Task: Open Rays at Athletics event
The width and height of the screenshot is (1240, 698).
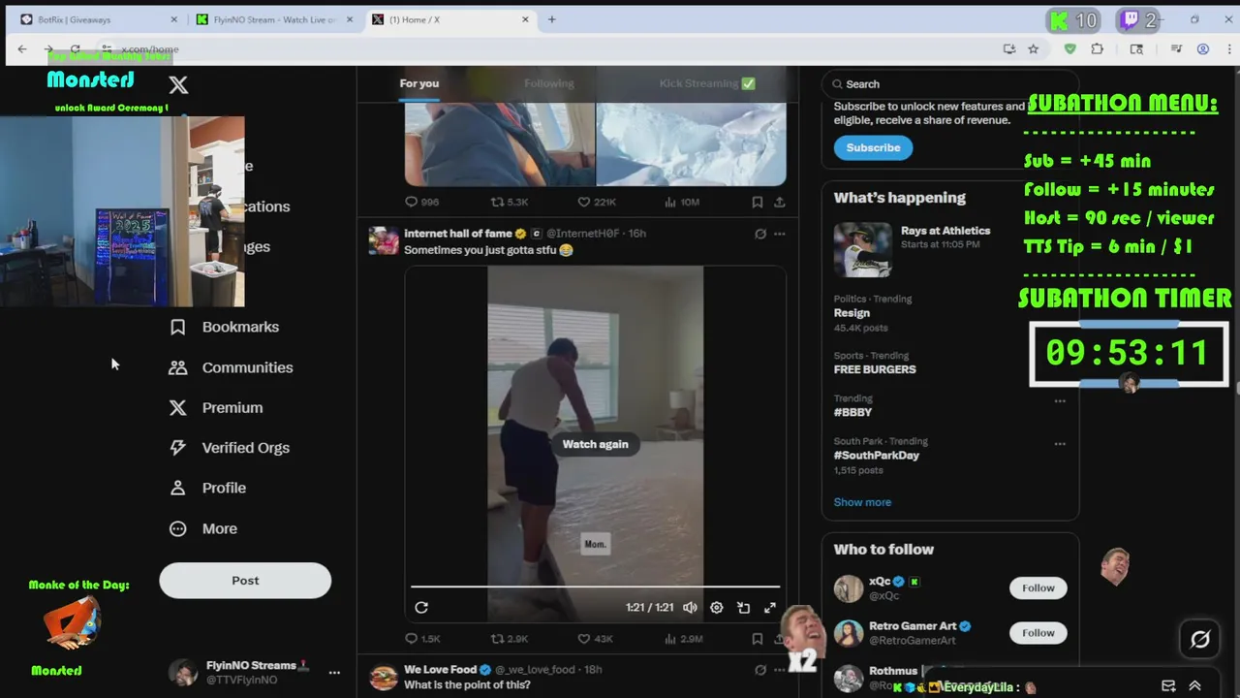Action: [x=949, y=248]
